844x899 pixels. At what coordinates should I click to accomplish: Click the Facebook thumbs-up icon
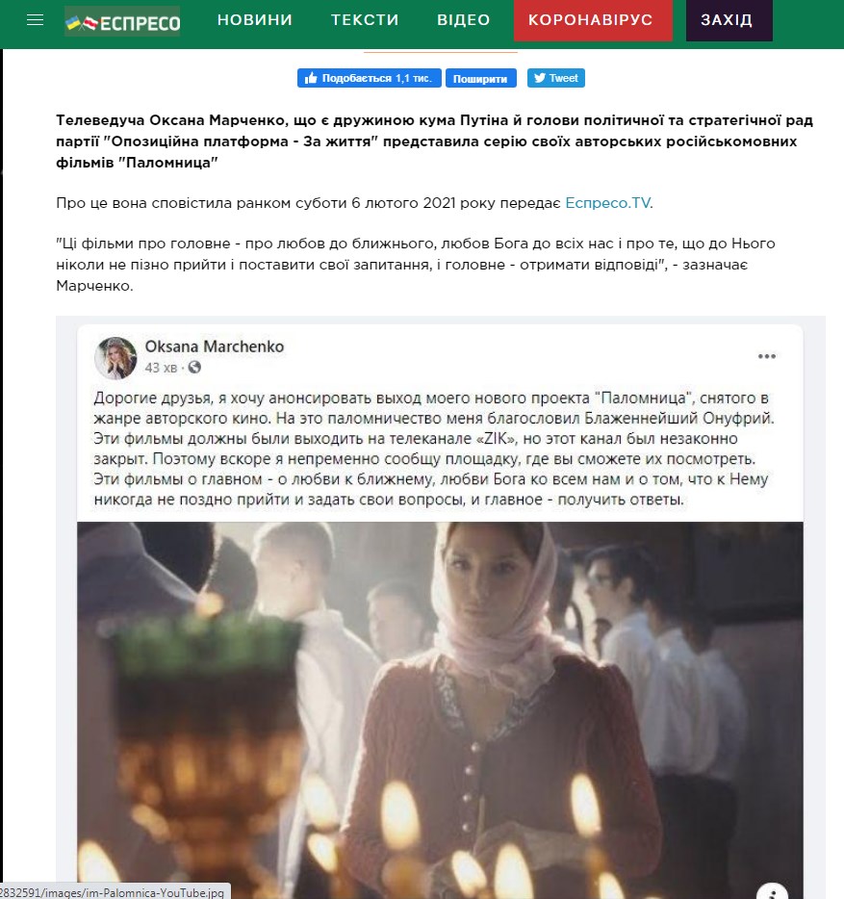tap(311, 78)
